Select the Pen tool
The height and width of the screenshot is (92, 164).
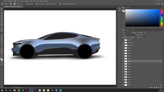point(2,42)
